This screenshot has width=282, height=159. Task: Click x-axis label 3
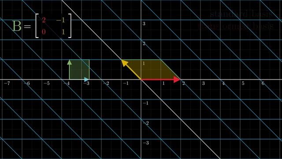point(203,83)
